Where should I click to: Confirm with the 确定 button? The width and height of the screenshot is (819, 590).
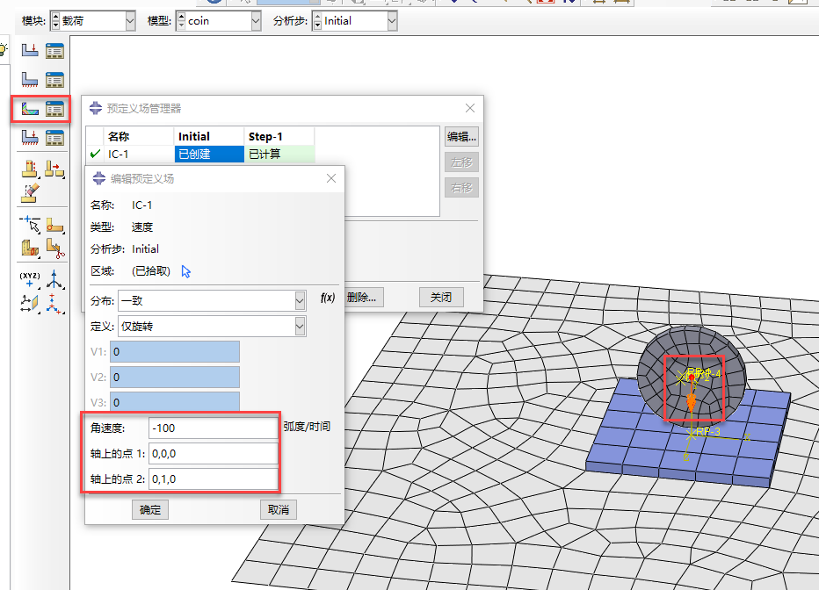[x=150, y=509]
